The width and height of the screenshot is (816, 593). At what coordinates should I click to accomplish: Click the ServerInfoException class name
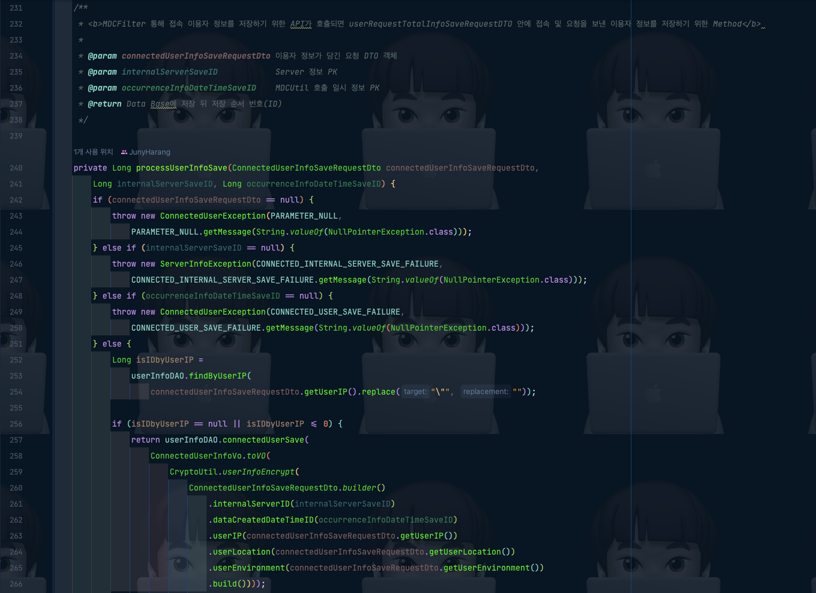click(205, 264)
